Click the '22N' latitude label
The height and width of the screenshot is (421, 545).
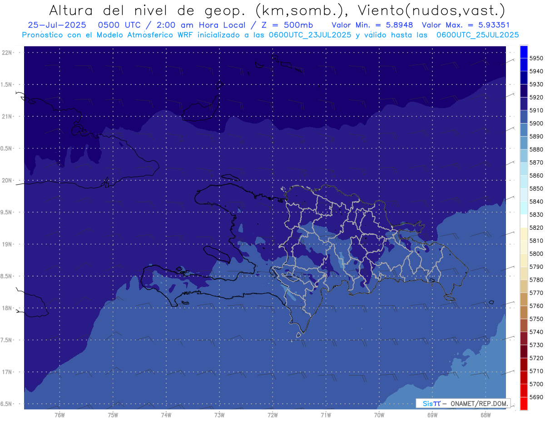pos(7,53)
